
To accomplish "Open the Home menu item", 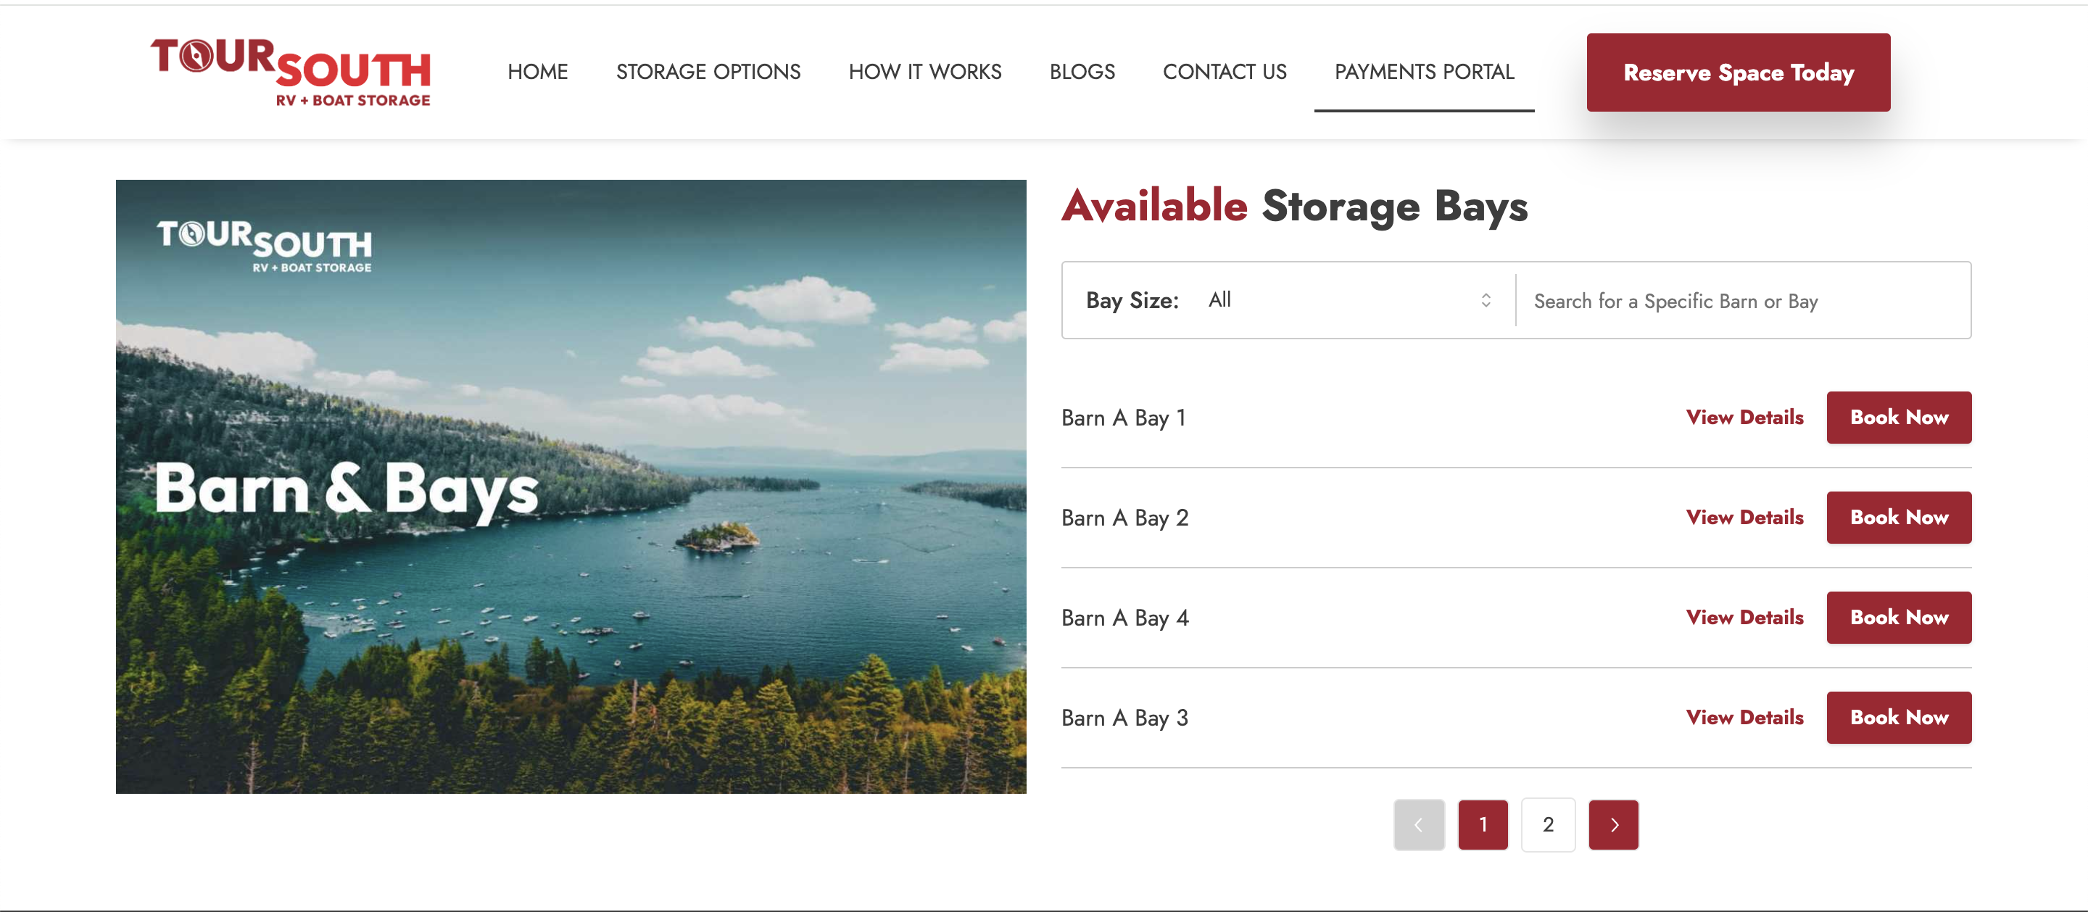I will pos(537,72).
